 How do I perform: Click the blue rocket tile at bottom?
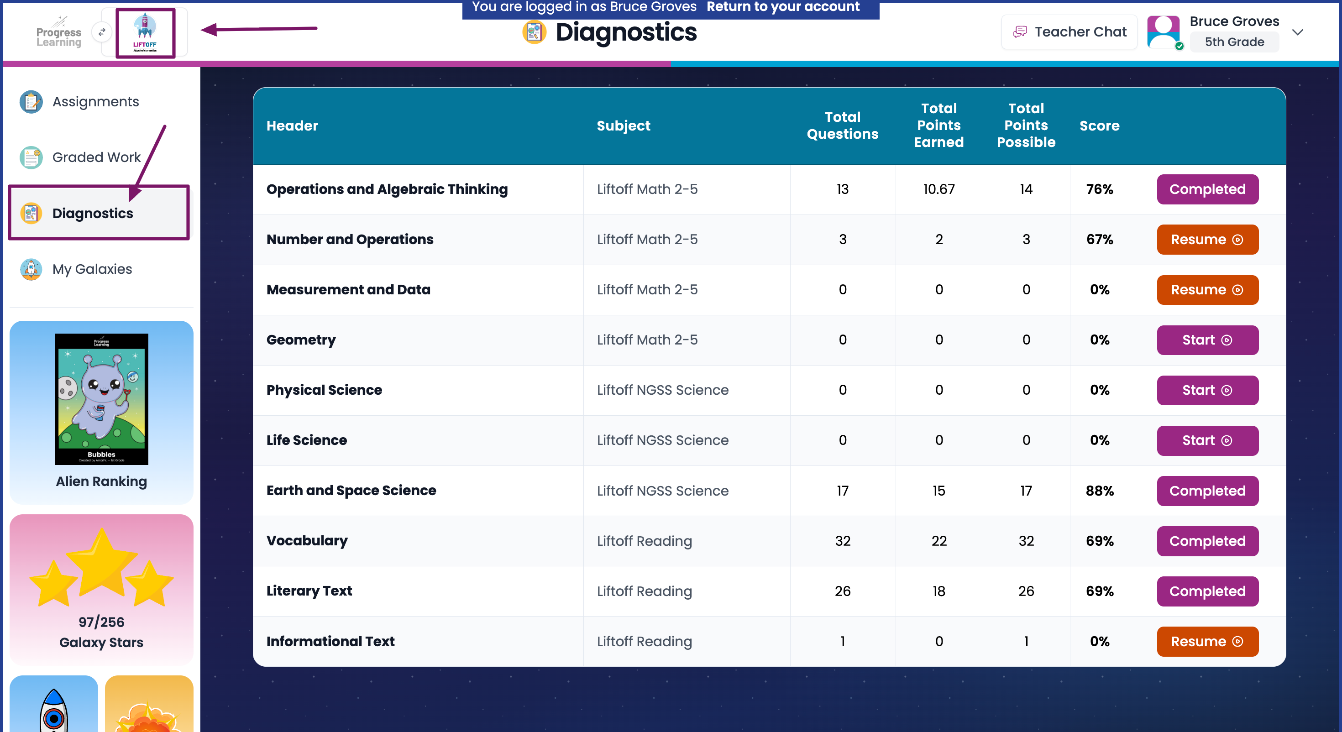pyautogui.click(x=54, y=703)
